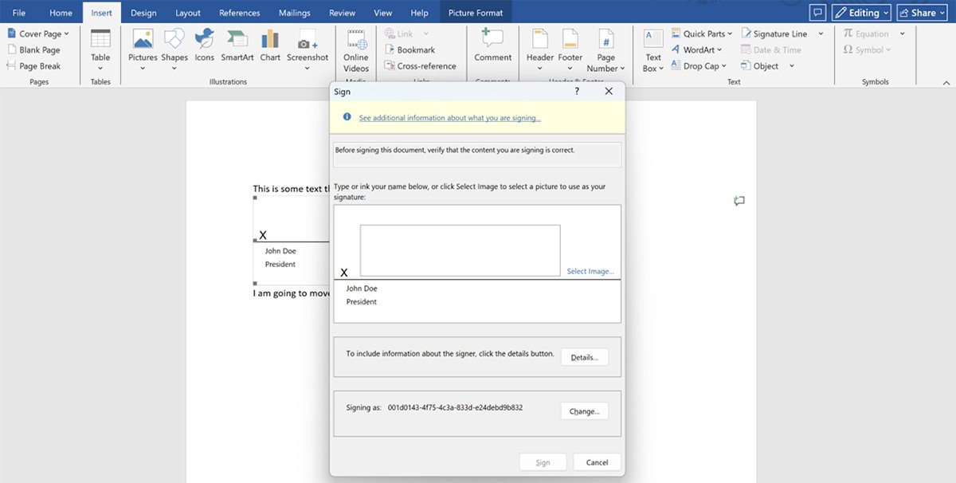Click the Shapes icon
The width and height of the screenshot is (956, 483).
[174, 46]
